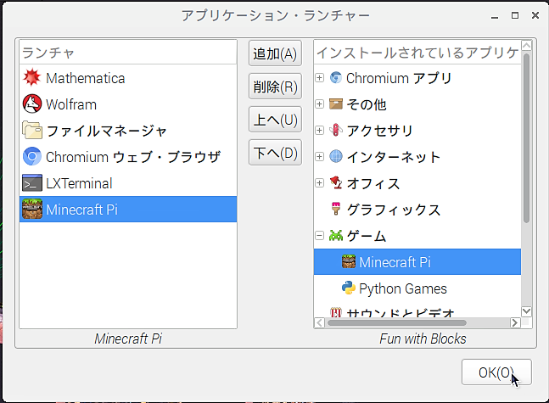This screenshot has height=403, width=549.
Task: Click the horizontal scrollbar under application tree
Action: tap(397, 322)
